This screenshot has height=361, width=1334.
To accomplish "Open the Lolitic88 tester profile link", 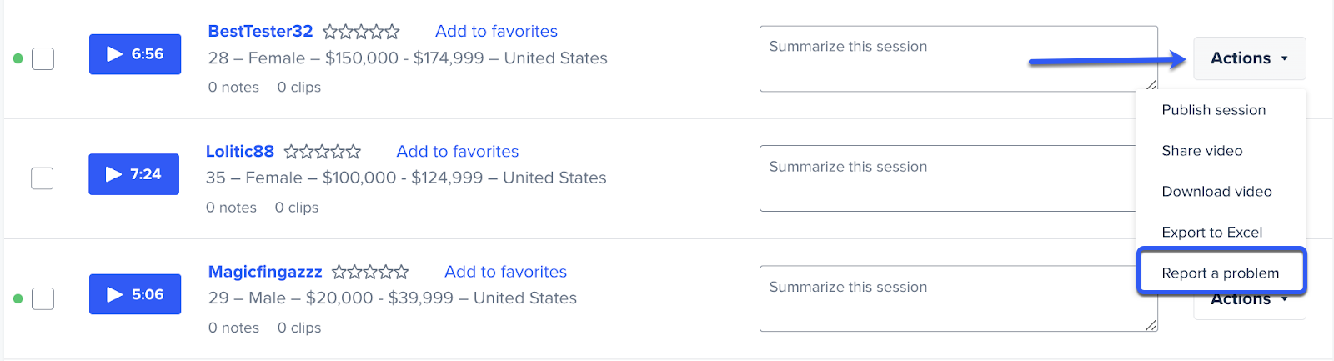I will coord(240,152).
